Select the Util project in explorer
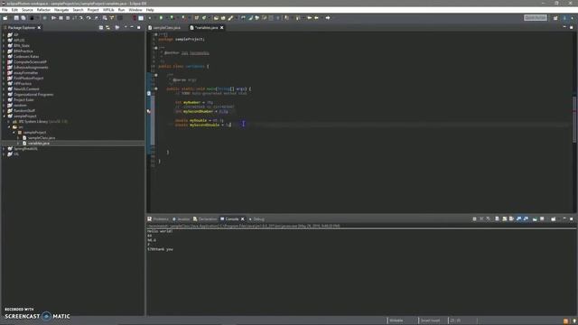 [16, 154]
